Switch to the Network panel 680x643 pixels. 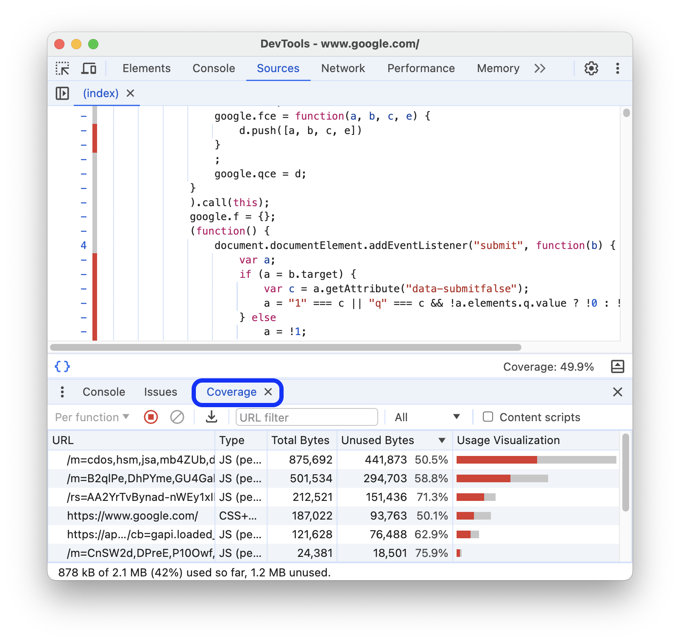(343, 68)
